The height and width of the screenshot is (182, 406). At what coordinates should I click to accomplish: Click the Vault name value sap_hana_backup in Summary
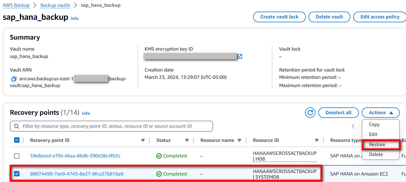point(29,56)
